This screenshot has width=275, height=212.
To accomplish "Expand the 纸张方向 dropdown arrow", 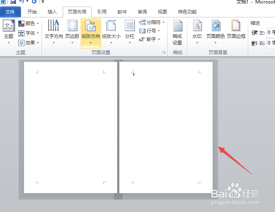I will 90,43.
